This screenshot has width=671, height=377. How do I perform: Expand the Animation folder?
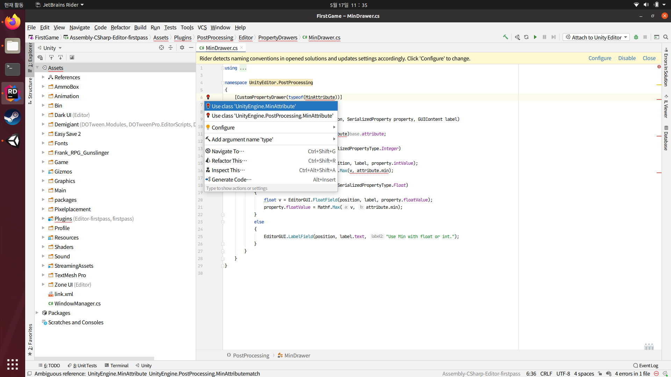[x=43, y=96]
